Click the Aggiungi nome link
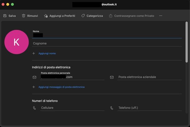The image size is (190, 127). (47, 53)
